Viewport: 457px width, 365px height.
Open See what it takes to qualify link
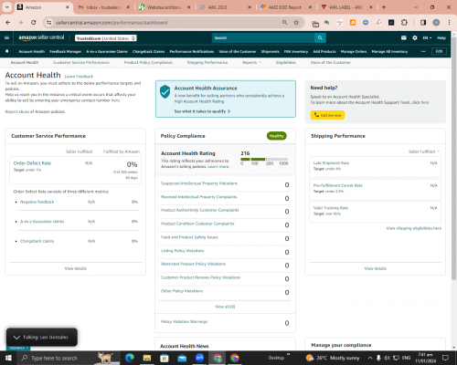coord(202,111)
